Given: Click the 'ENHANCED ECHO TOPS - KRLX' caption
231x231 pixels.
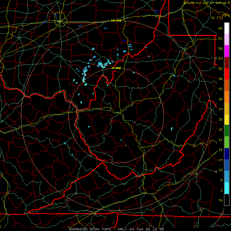Looking at the screenshot, I should coord(99,229).
